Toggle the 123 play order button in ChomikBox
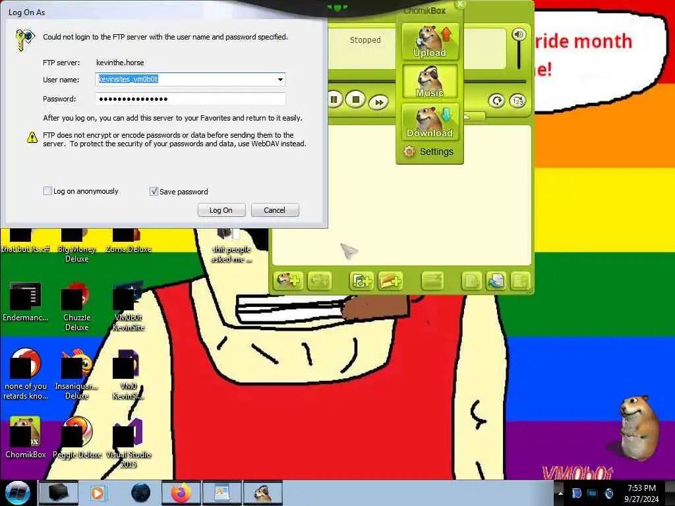Screen dimensions: 675x506 (x=517, y=101)
